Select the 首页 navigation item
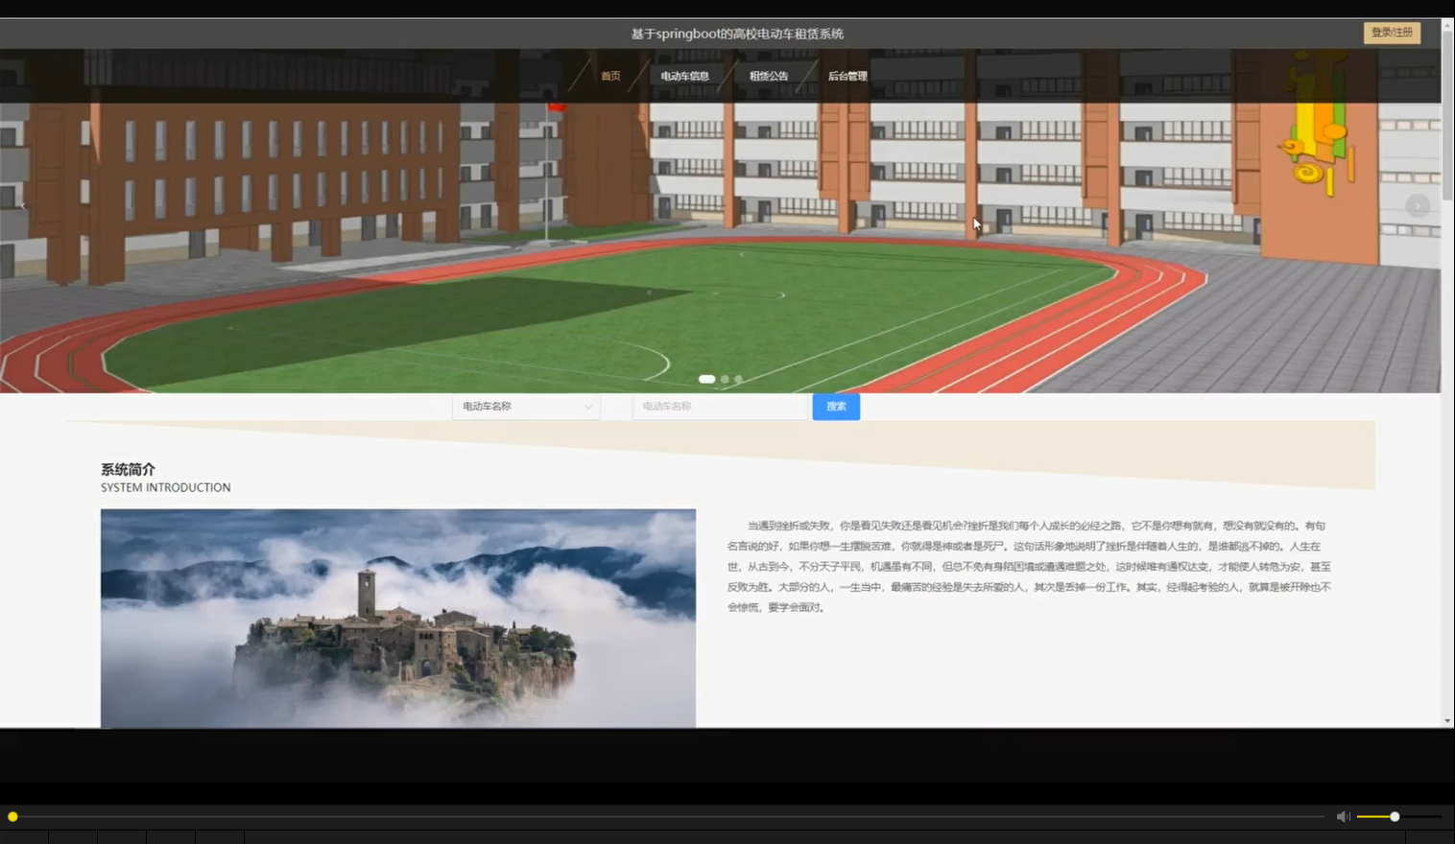 point(609,75)
